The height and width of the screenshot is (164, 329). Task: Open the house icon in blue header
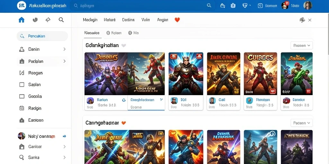coord(223,6)
